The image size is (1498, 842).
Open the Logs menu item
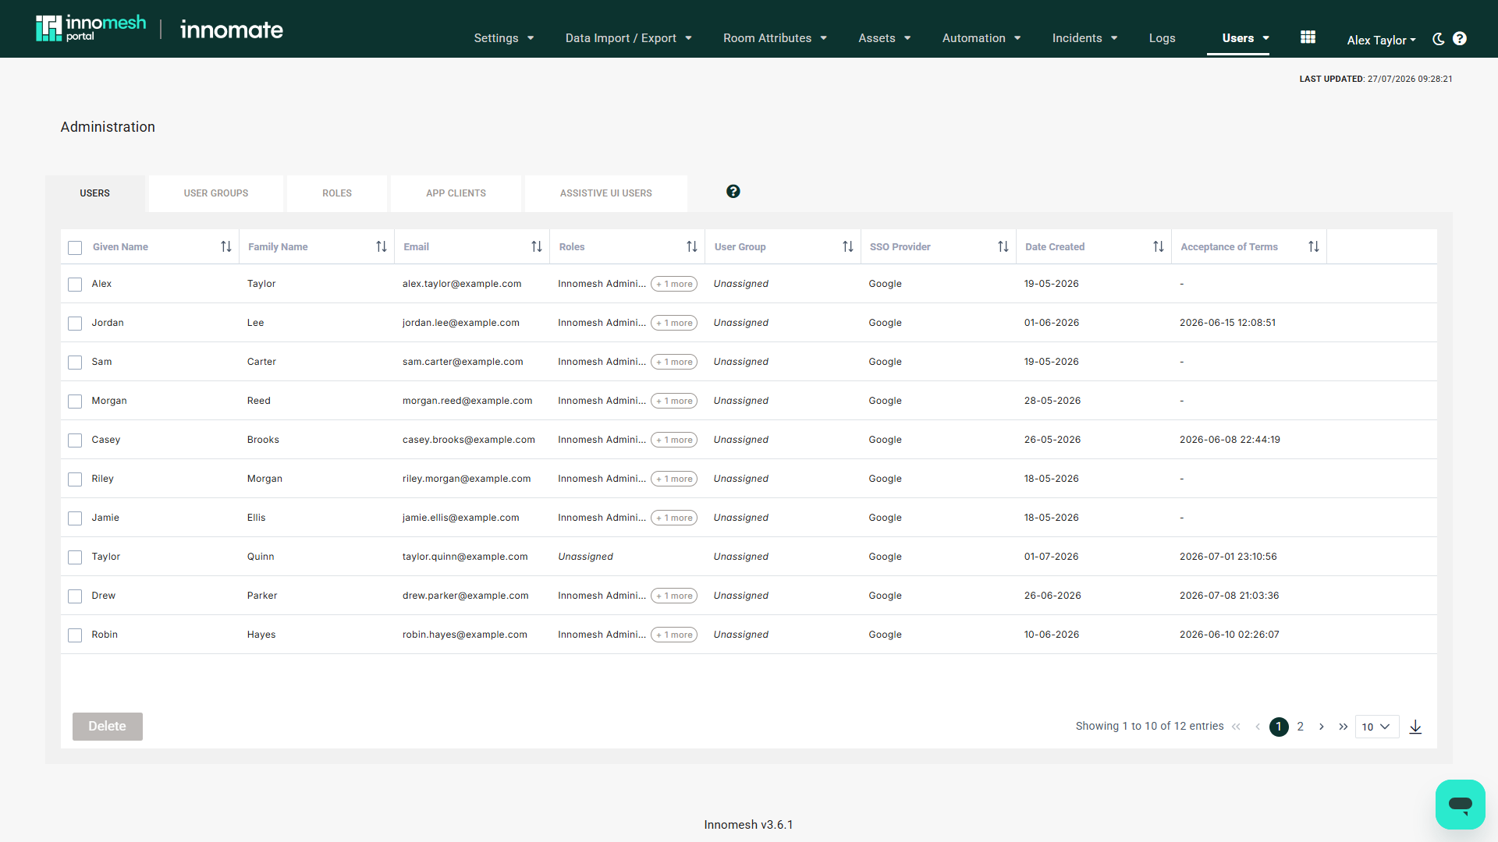pyautogui.click(x=1162, y=38)
